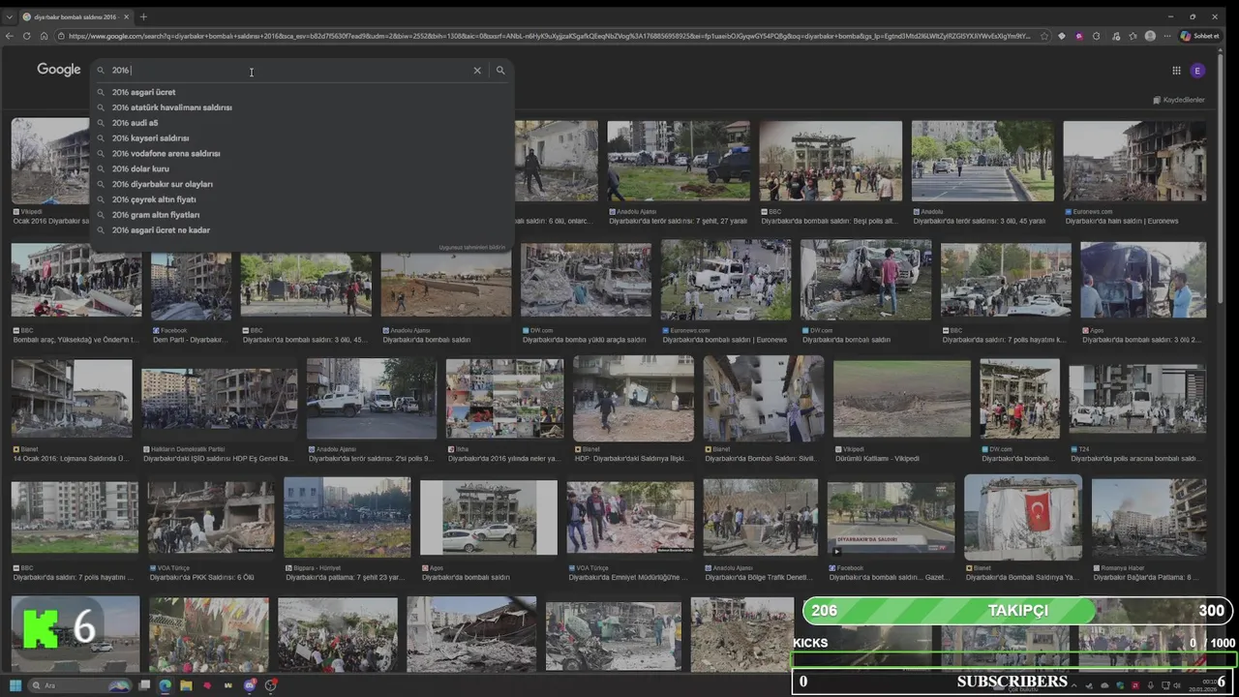Viewport: 1239px width, 697px height.
Task: Choose suggestion 2016 gram altın fiyatları
Action: tap(300, 215)
